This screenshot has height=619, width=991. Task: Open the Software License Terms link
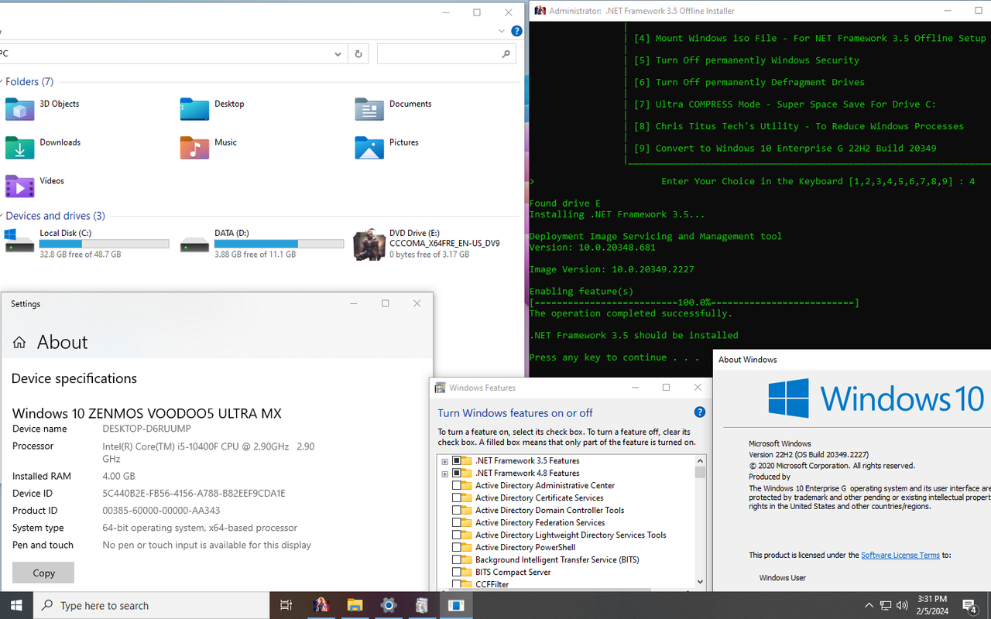pyautogui.click(x=900, y=555)
